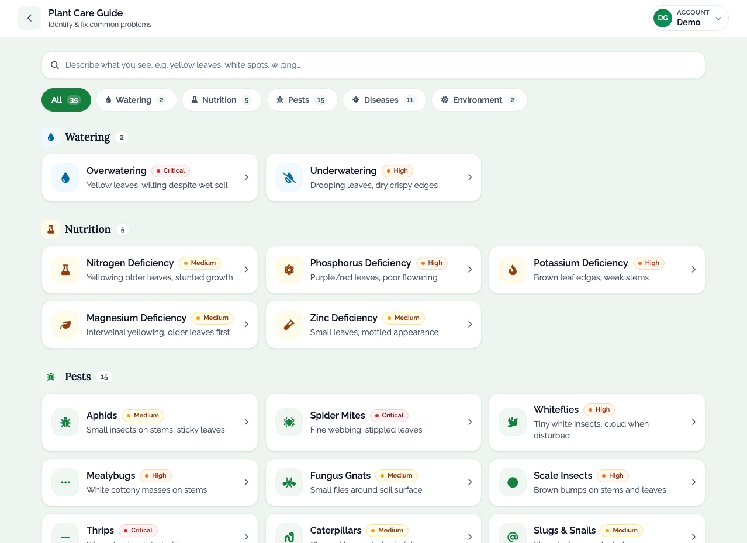The width and height of the screenshot is (747, 543).
Task: Filter by Nutrition category
Action: click(x=222, y=100)
